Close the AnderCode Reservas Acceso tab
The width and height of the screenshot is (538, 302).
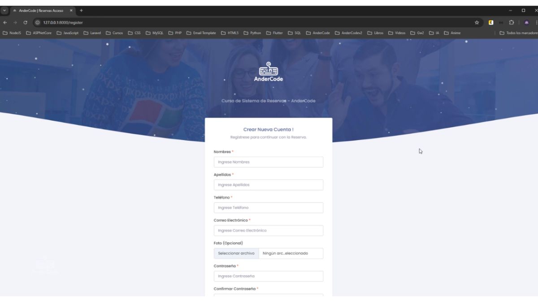pyautogui.click(x=71, y=10)
